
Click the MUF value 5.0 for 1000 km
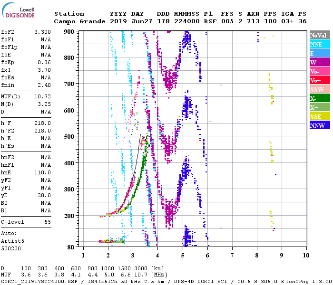(109, 275)
